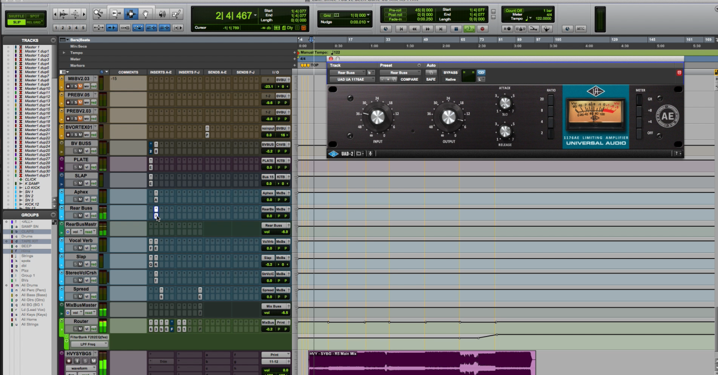Select the Zoomer tool in the toolbar
Screen dimensions: 718x375
98,13
